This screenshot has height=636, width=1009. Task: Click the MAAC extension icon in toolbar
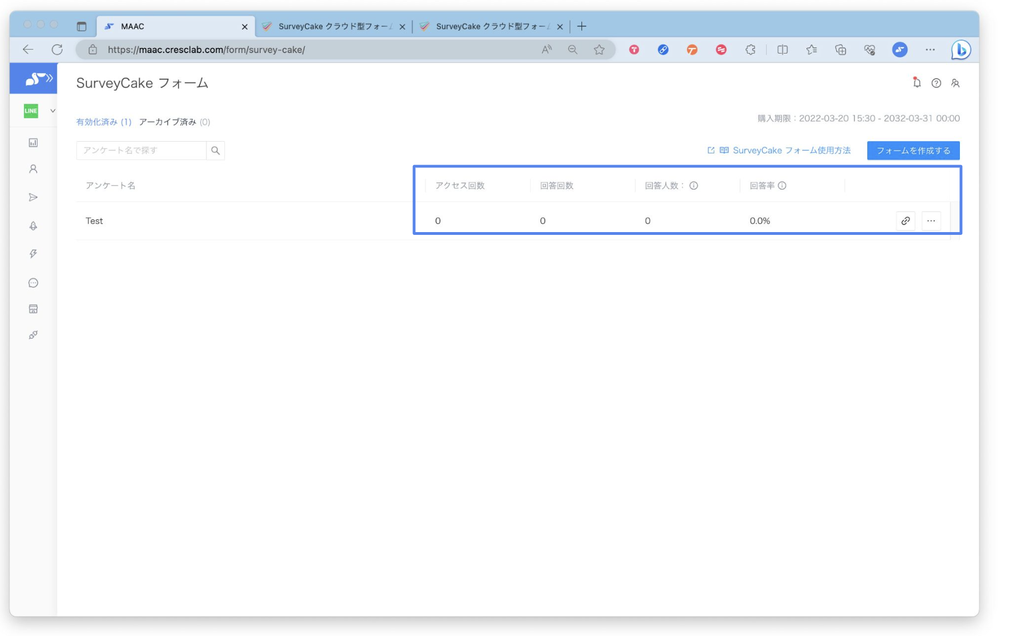click(900, 50)
